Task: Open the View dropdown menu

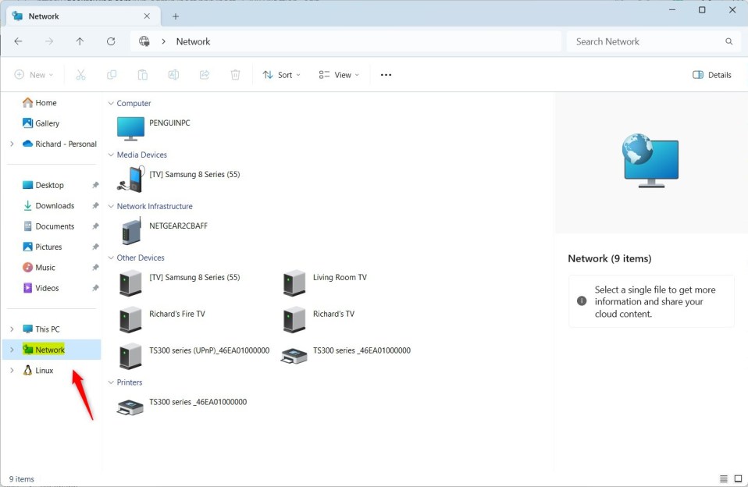Action: (x=340, y=75)
